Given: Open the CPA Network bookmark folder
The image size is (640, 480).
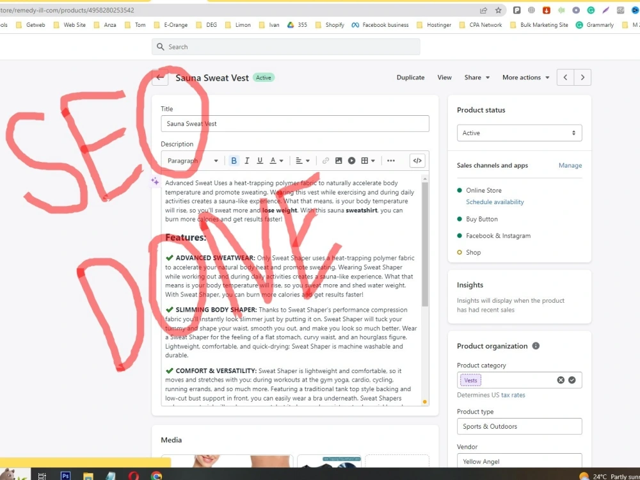Looking at the screenshot, I should click(x=481, y=25).
